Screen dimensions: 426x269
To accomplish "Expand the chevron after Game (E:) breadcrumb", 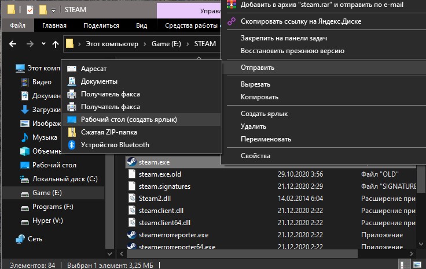I will 188,44.
